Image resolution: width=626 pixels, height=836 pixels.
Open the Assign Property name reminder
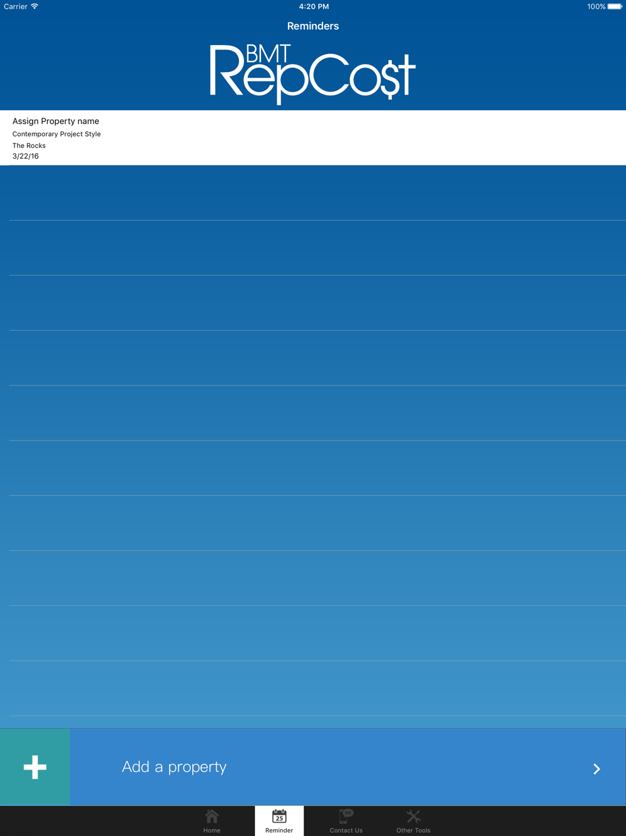pos(313,138)
